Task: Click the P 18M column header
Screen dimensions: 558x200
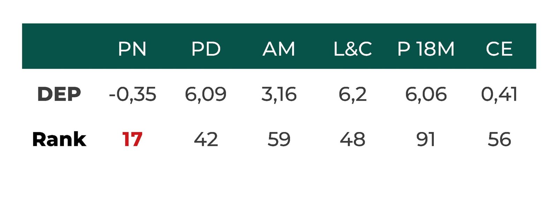Action: [426, 49]
